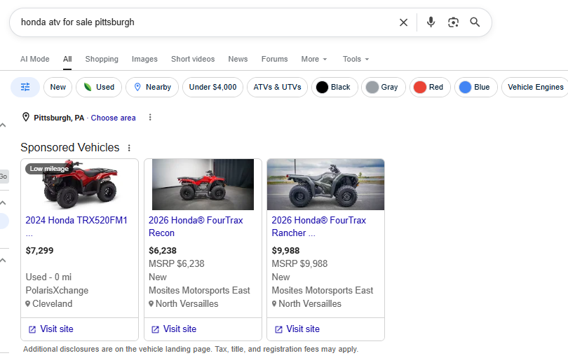Open the filters sliders icon chip
This screenshot has width=568, height=358.
[x=25, y=87]
